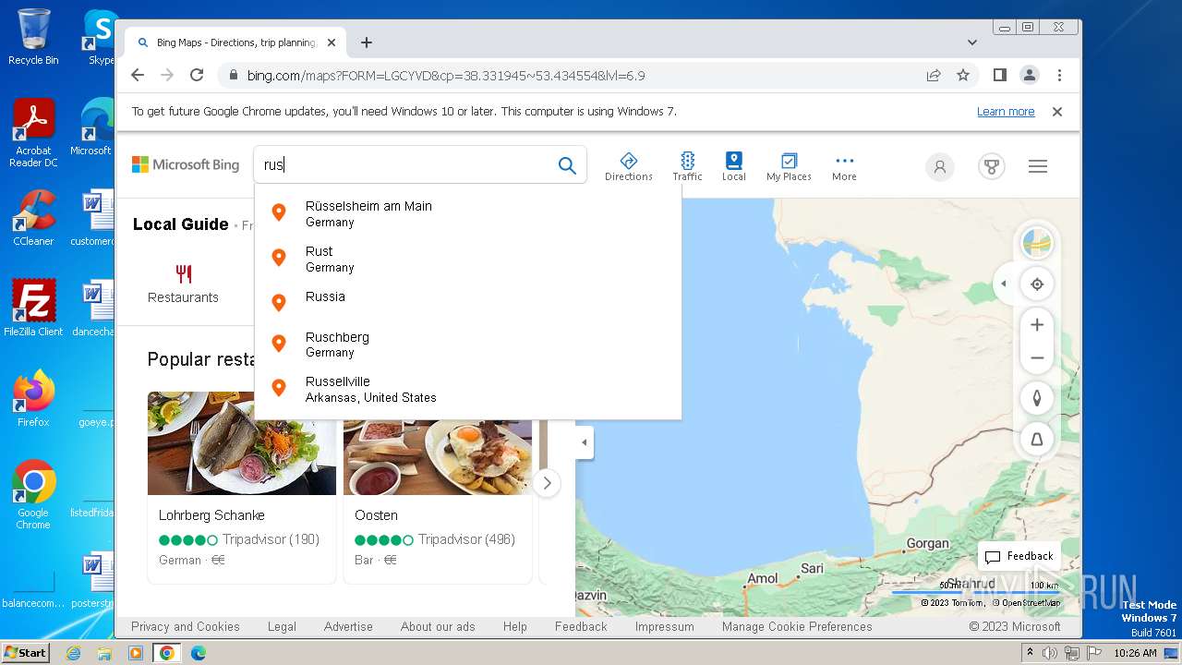Select Ruschberg, Germany suggestion
The width and height of the screenshot is (1182, 665).
tap(467, 345)
